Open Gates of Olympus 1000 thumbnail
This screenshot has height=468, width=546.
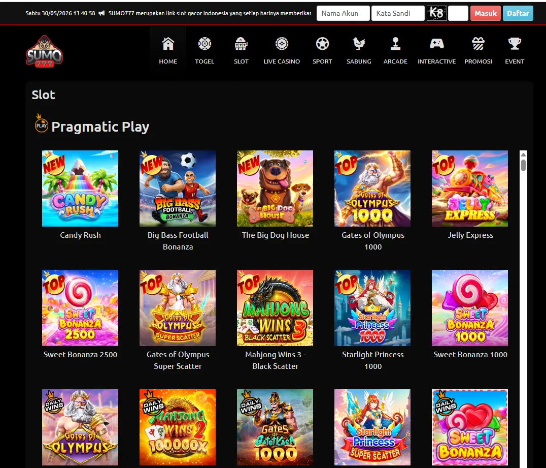click(372, 189)
